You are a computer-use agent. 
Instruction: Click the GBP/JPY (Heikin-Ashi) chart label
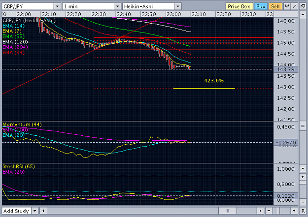(x=29, y=20)
